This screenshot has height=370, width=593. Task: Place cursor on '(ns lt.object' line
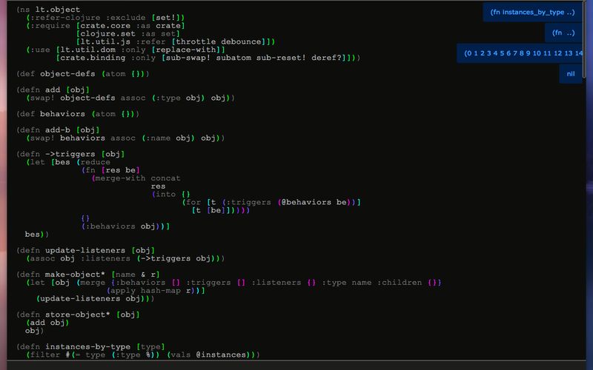(48, 10)
